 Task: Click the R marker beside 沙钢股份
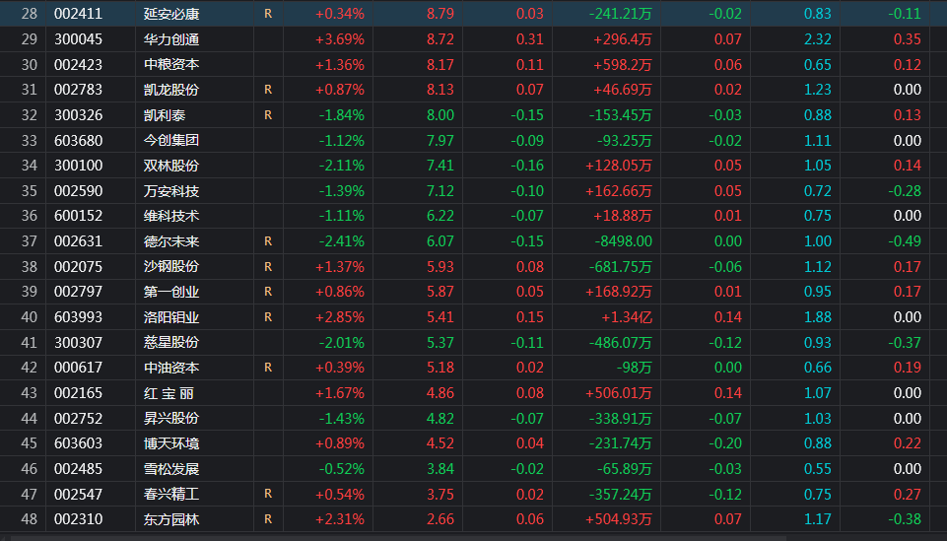pos(268,267)
